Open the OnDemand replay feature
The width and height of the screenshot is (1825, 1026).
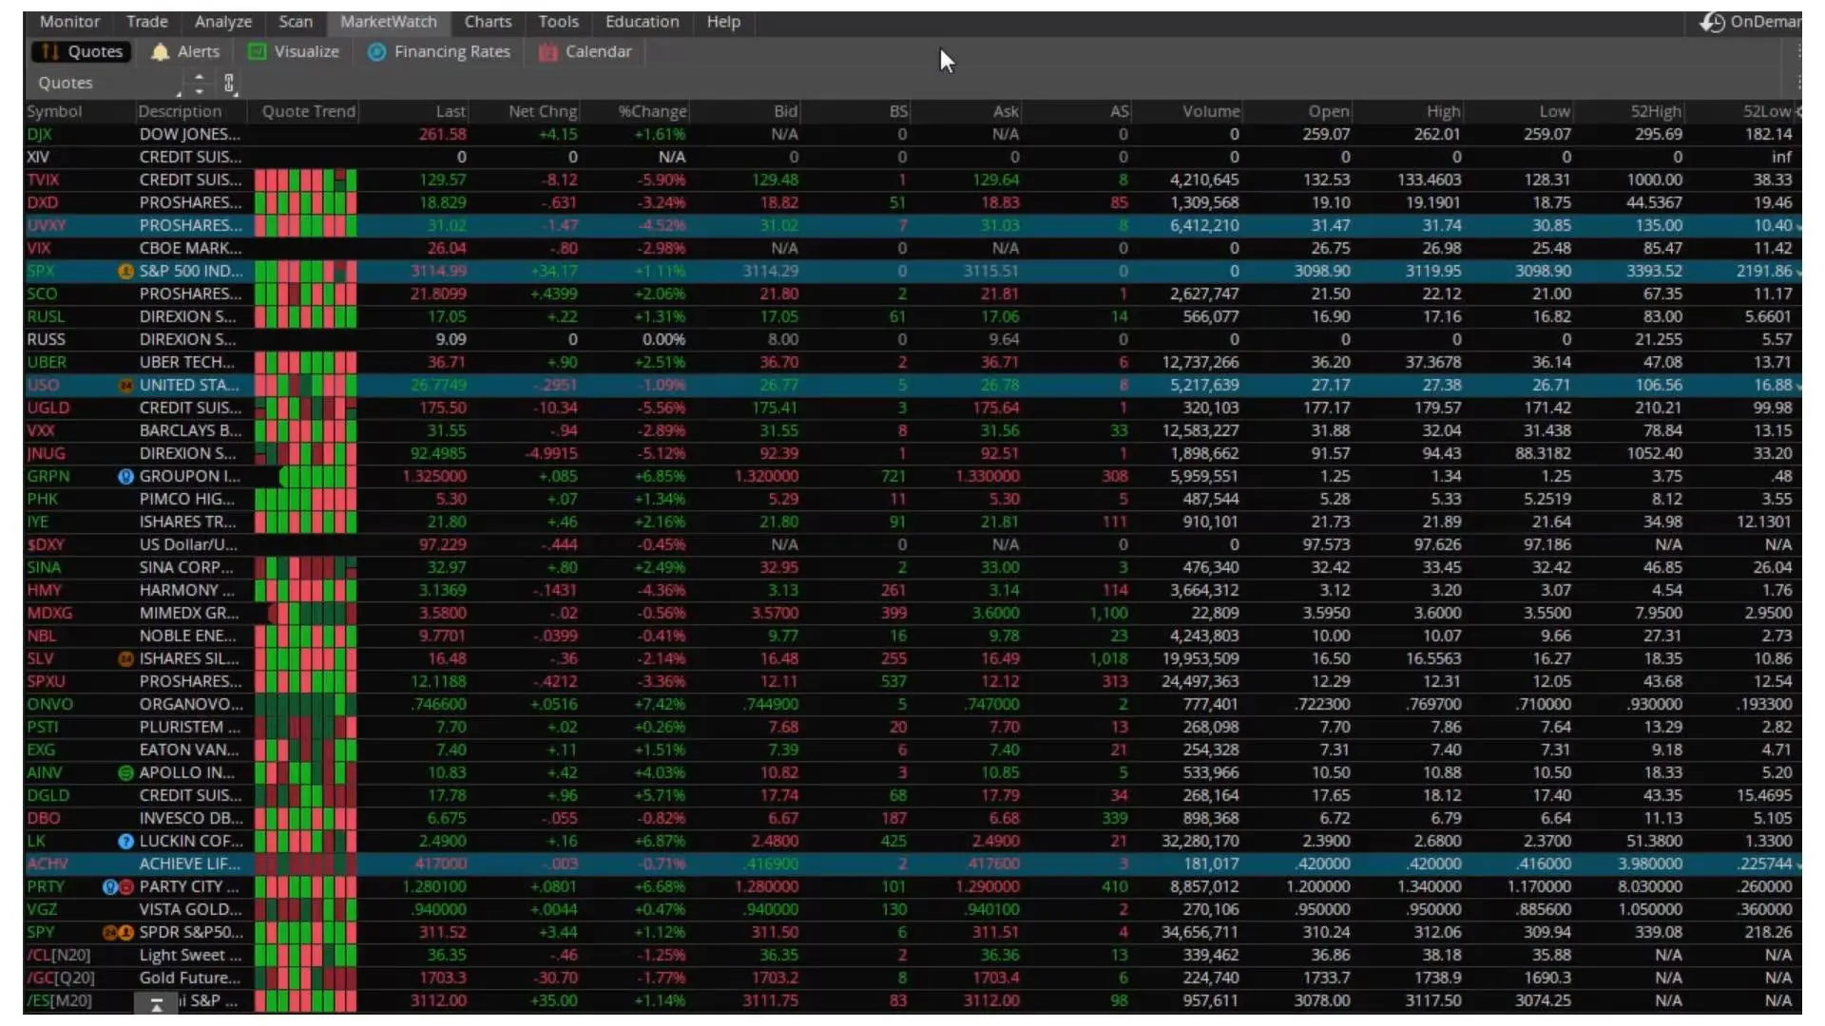pyautogui.click(x=1750, y=22)
